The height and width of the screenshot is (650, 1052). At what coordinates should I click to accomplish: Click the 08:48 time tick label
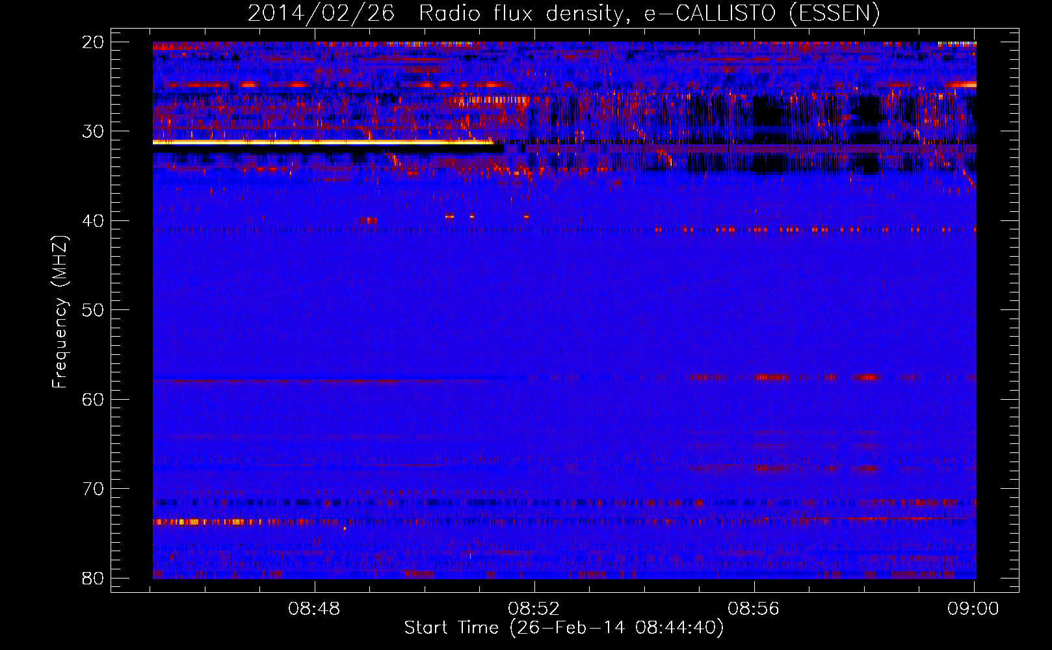click(314, 609)
